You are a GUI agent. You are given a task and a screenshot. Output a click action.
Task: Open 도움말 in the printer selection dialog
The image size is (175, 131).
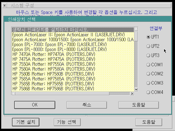click(139, 105)
